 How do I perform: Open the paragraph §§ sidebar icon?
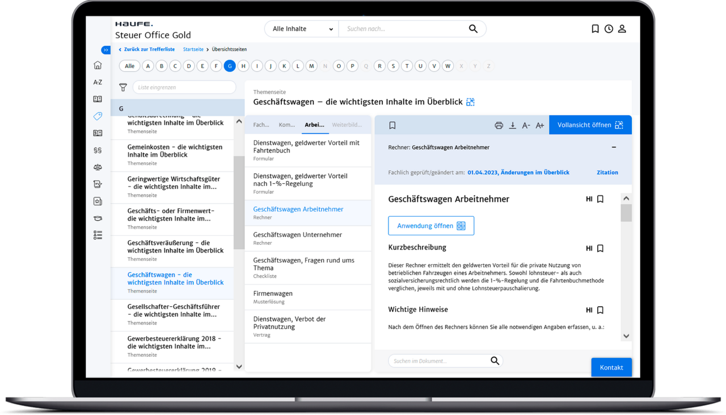point(98,150)
